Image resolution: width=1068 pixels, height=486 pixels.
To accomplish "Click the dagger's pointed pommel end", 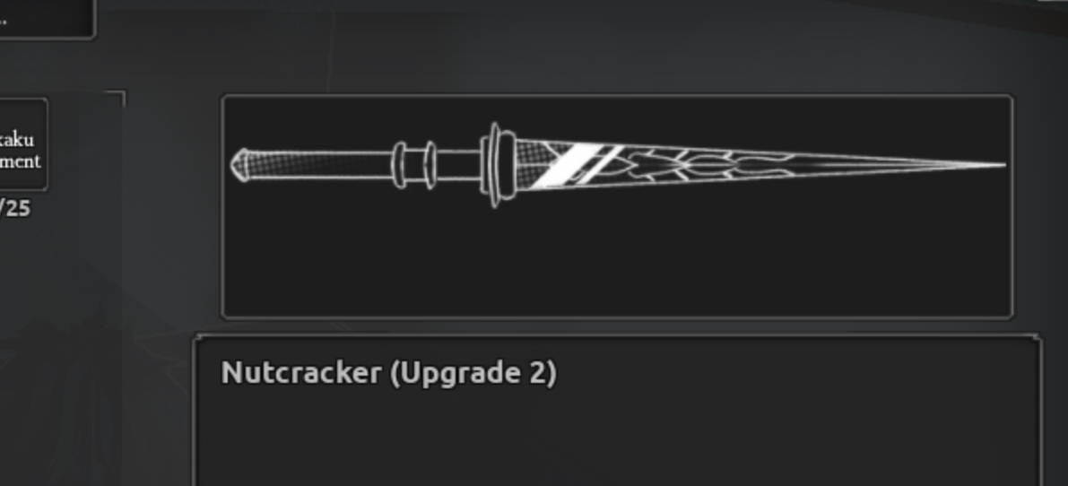I will 239,165.
